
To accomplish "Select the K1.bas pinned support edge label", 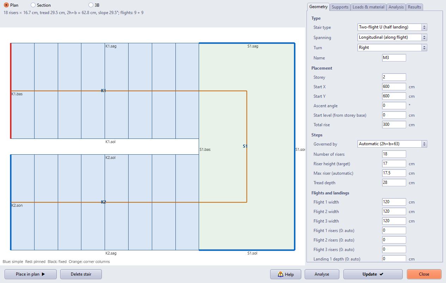I will pyautogui.click(x=17, y=94).
